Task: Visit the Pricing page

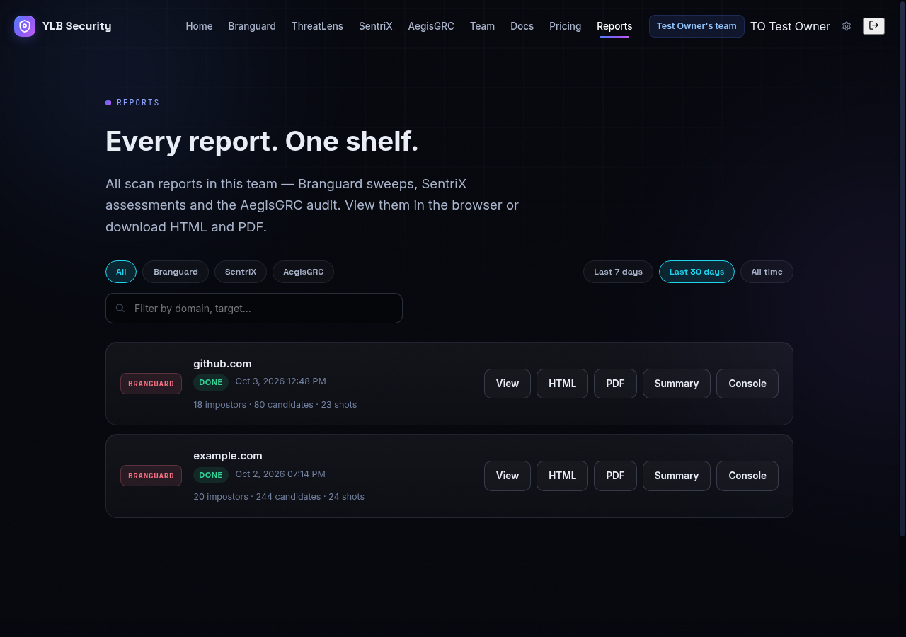Action: click(565, 26)
